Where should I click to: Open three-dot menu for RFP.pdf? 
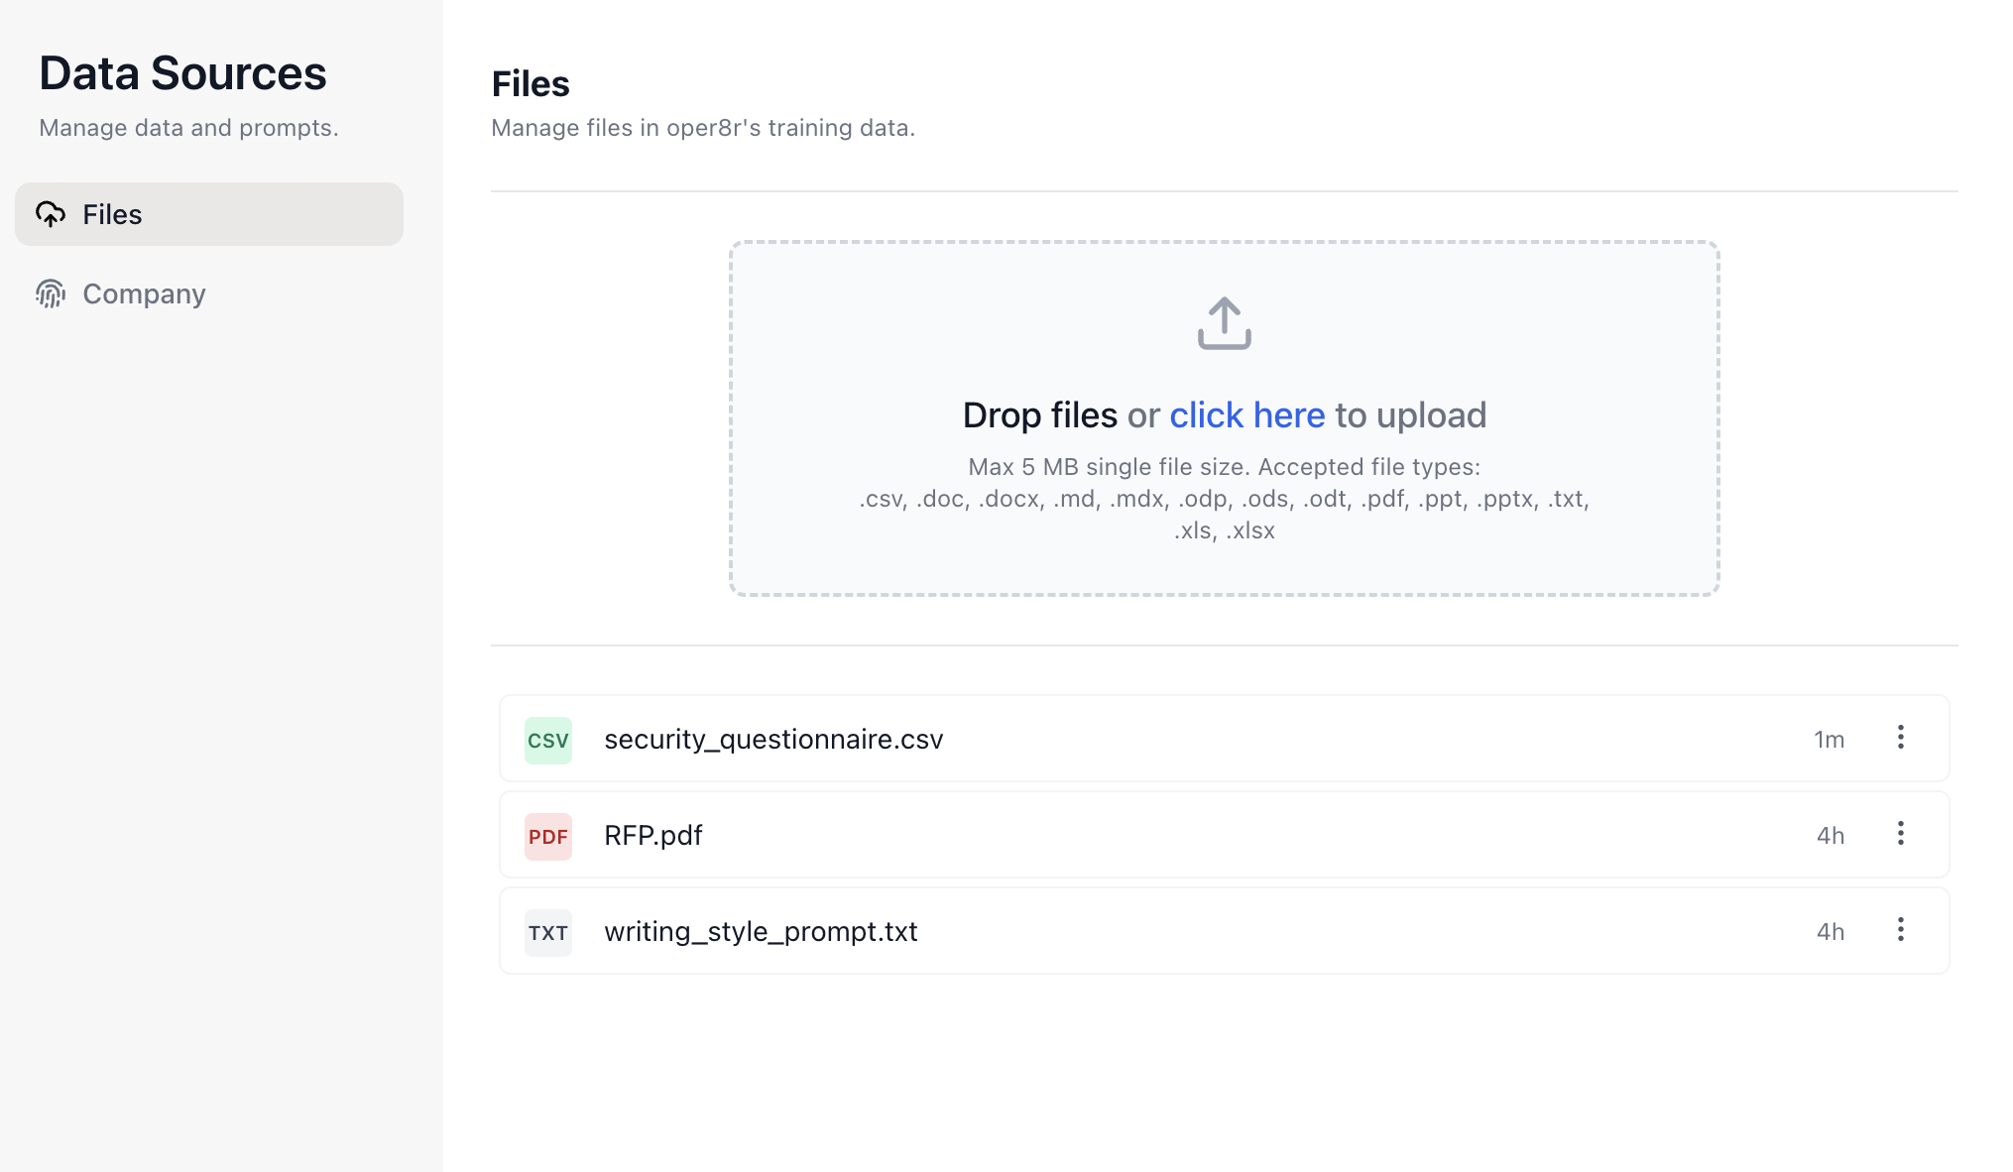coord(1900,834)
